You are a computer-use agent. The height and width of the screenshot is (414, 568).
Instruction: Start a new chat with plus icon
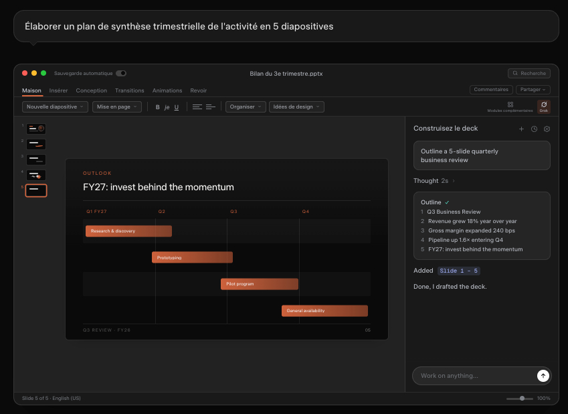(x=521, y=129)
